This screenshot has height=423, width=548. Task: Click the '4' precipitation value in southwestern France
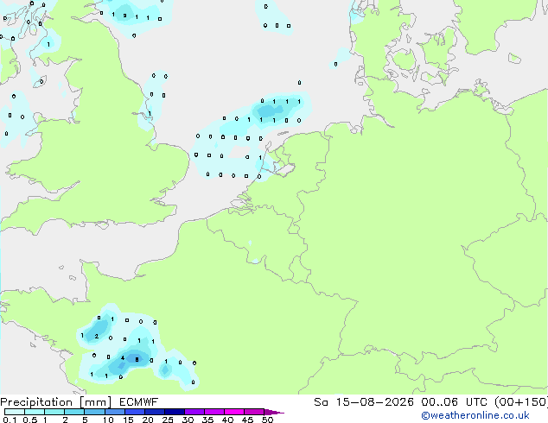click(x=123, y=358)
